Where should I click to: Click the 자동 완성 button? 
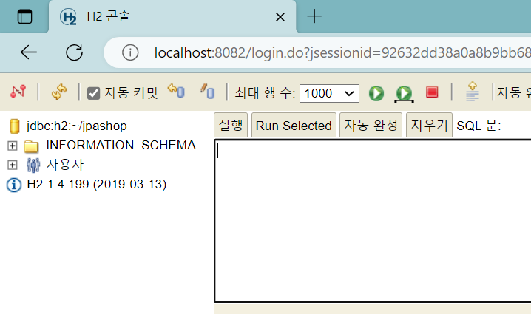pos(371,125)
